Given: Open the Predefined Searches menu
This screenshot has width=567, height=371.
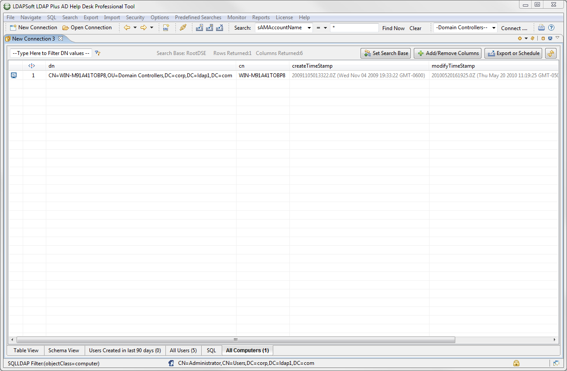Looking at the screenshot, I should [198, 17].
